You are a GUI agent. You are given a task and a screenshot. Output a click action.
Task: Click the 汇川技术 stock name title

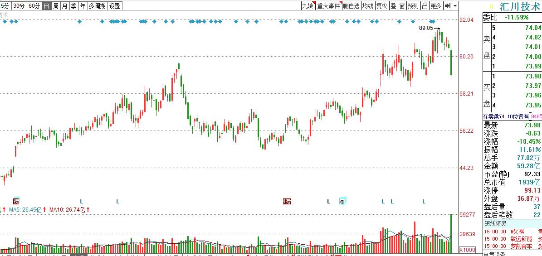tap(519, 6)
